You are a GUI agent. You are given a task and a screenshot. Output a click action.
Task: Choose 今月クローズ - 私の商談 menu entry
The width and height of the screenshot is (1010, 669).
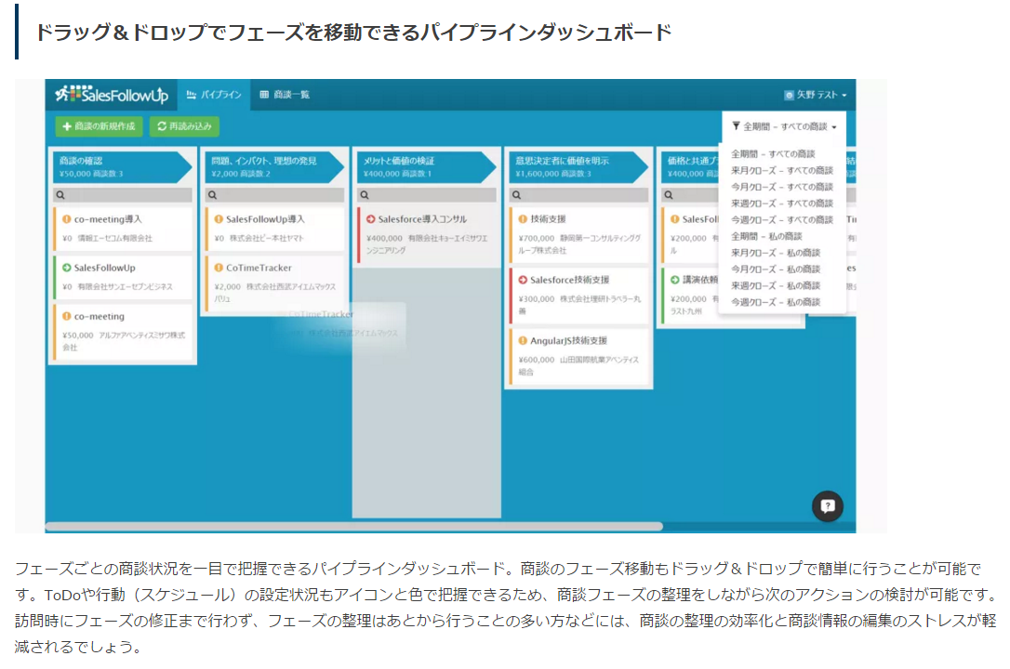pos(776,269)
